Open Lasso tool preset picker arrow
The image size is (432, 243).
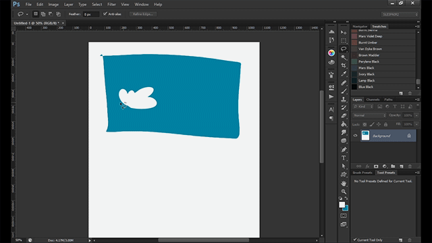pos(27,14)
